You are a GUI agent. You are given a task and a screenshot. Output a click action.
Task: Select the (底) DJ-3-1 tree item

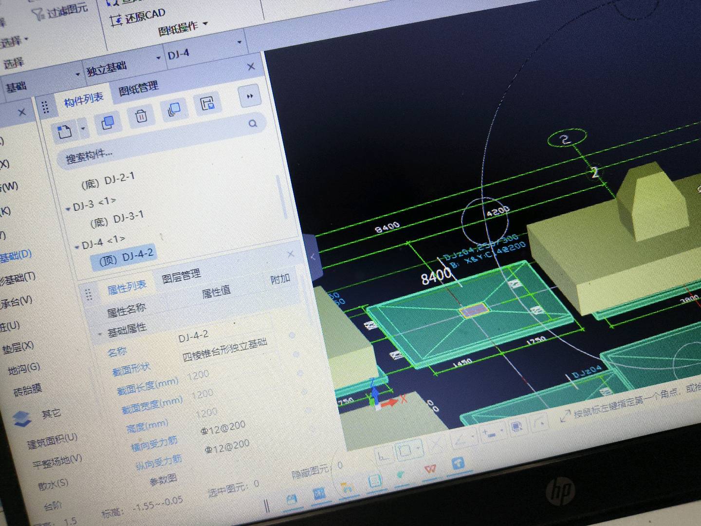point(116,219)
